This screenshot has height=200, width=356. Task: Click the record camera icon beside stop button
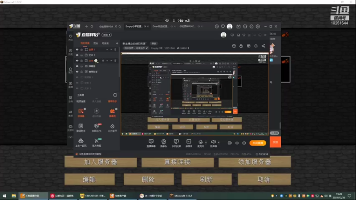230,143
